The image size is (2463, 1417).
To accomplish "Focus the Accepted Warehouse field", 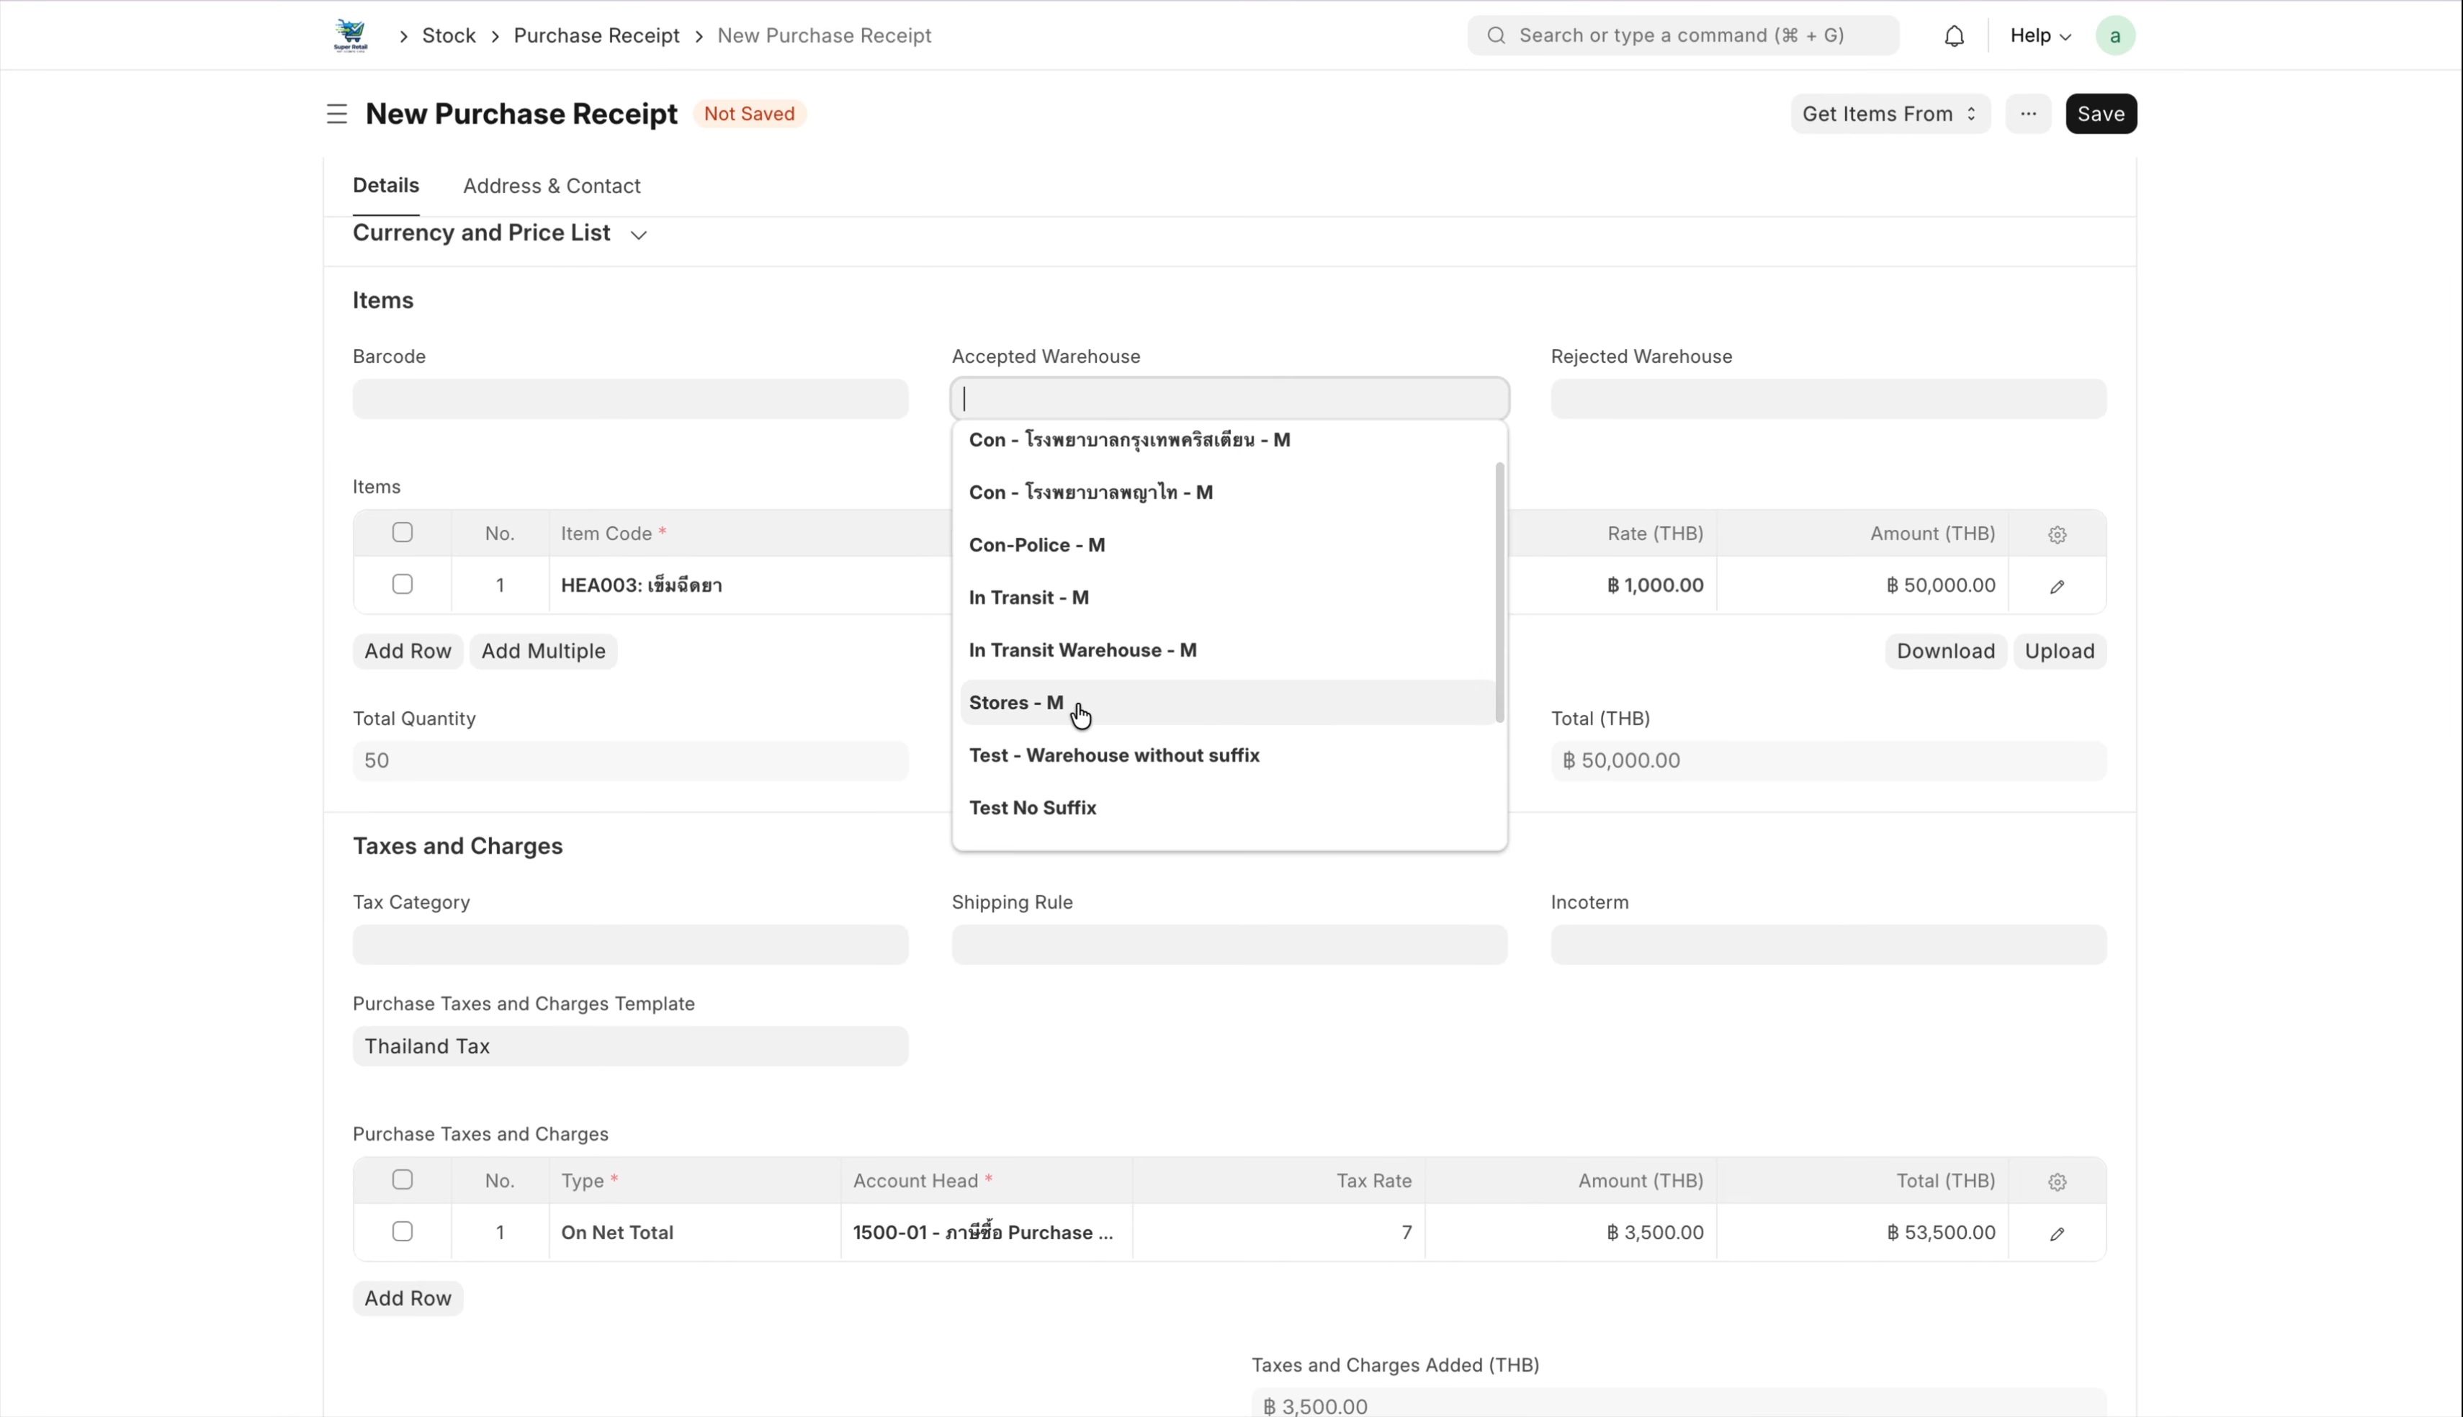I will pyautogui.click(x=1229, y=399).
